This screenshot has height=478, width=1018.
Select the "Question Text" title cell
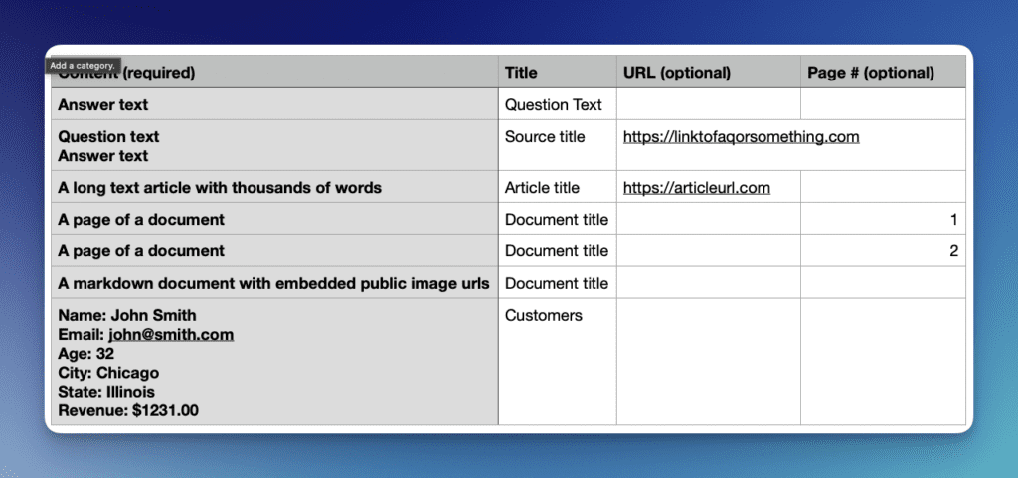click(554, 105)
